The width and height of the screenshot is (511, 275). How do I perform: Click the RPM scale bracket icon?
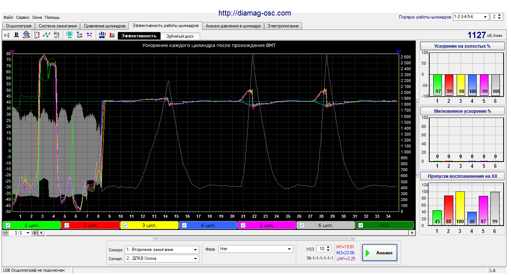37,35
